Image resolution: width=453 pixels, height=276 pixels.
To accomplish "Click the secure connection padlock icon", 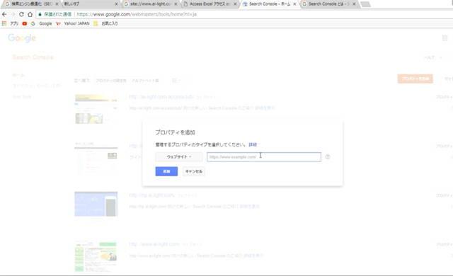I will tap(40, 14).
